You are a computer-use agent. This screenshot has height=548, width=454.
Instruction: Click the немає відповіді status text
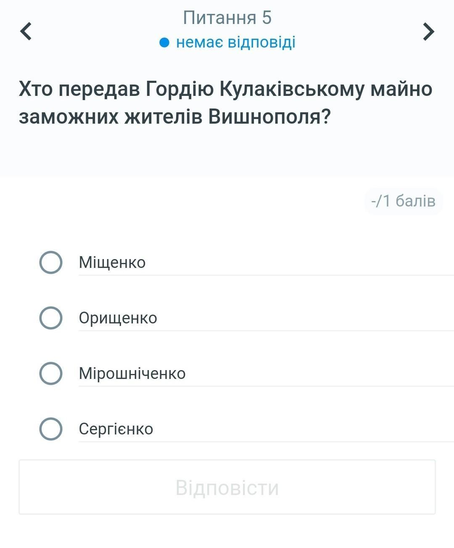click(x=235, y=42)
